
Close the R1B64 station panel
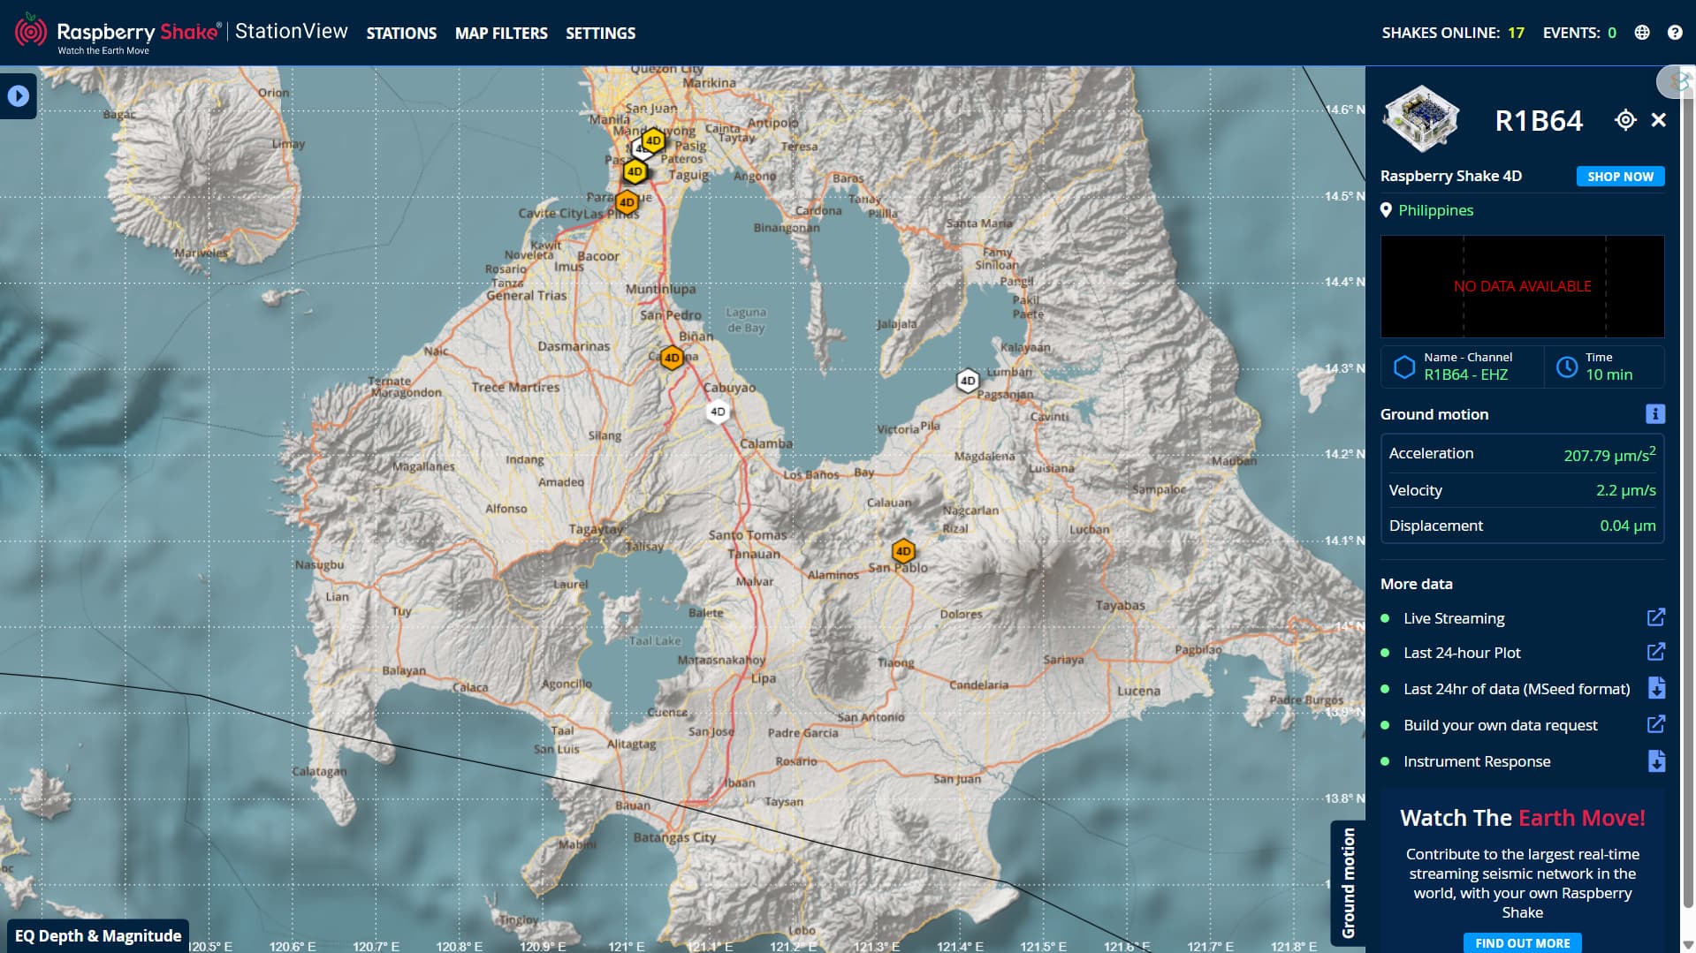1659,120
